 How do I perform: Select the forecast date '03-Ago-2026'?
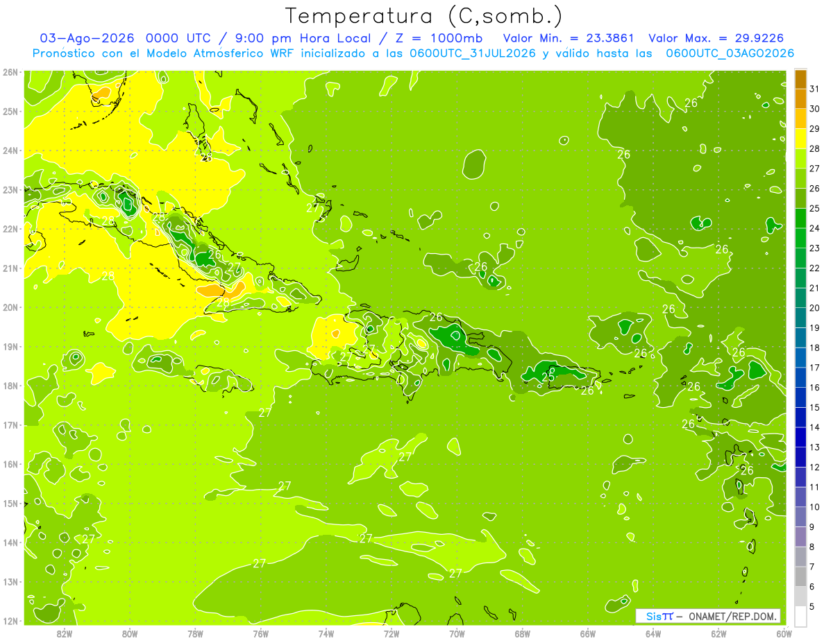pos(88,38)
